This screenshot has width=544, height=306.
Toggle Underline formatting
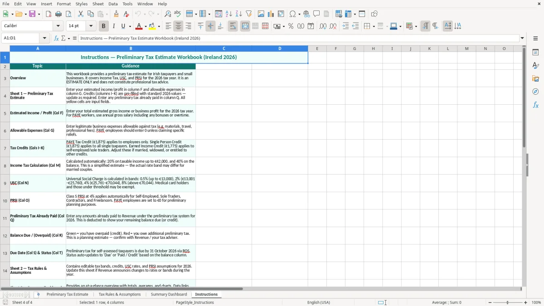click(123, 26)
